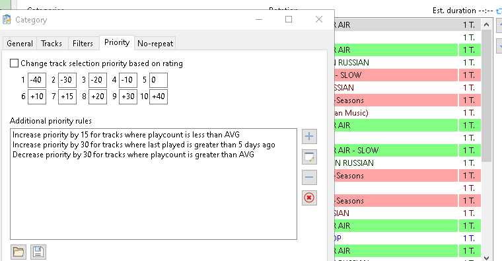This screenshot has height=261, width=502.
Task: Save rules with floppy disk icon
Action: click(x=38, y=252)
